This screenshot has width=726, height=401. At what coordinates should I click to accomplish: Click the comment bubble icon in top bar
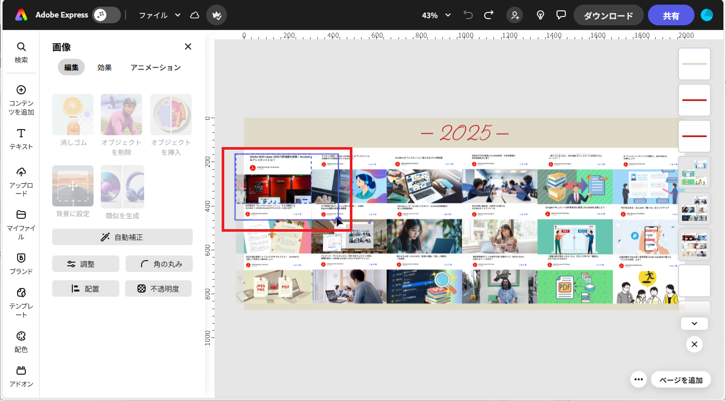tap(561, 15)
